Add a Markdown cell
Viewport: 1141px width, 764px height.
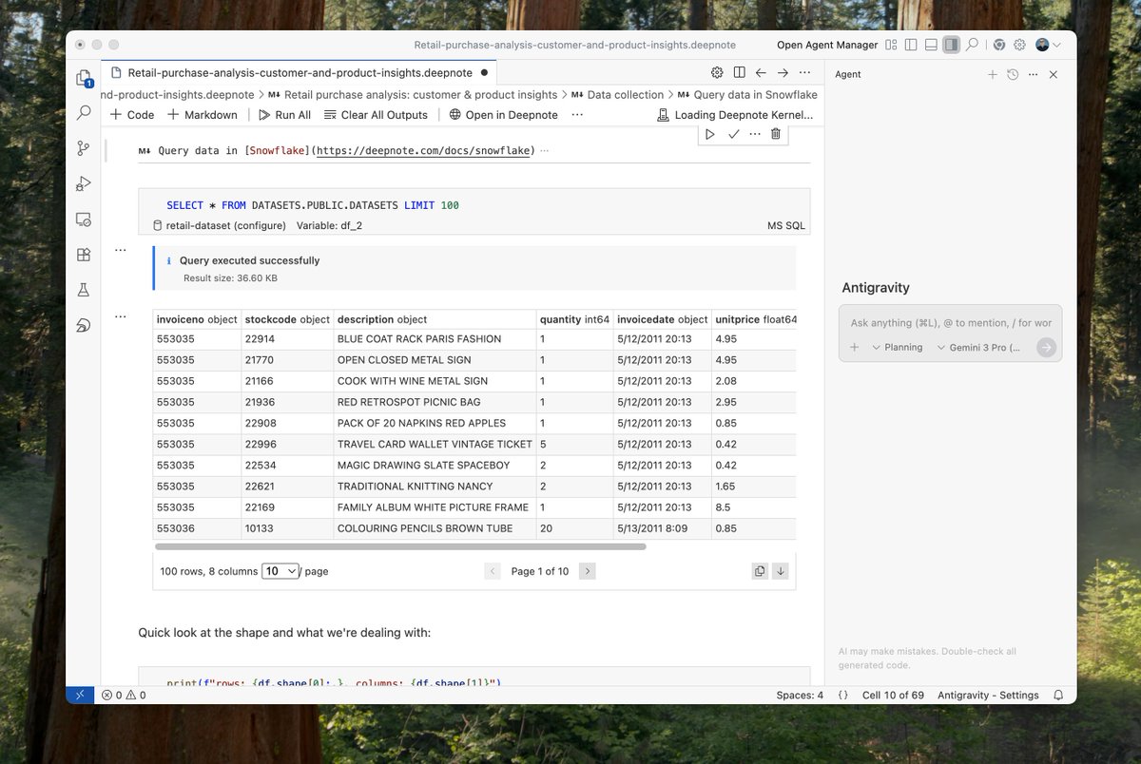pos(203,115)
